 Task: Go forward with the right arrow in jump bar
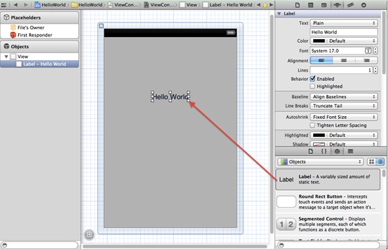(26, 5)
